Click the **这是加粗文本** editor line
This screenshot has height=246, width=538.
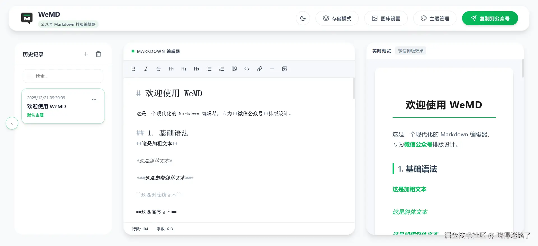[157, 144]
